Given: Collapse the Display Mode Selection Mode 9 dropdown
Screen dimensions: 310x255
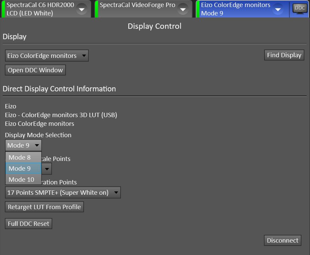Looking at the screenshot, I should tap(23, 145).
